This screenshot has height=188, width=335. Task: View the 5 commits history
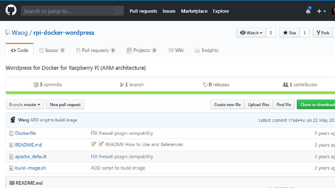coord(48,85)
